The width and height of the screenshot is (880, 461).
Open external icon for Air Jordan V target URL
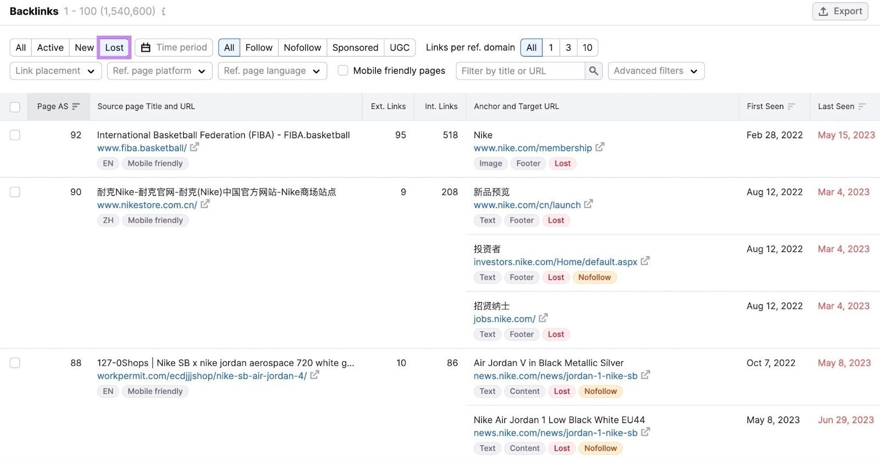[x=646, y=375]
